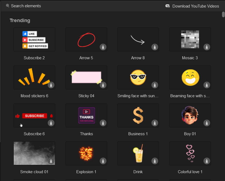Download Smiling face with sunglasses sticker
Screen dimensions: 225x181
[x=155, y=85]
